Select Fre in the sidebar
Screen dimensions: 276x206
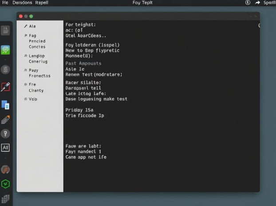[x=32, y=84]
